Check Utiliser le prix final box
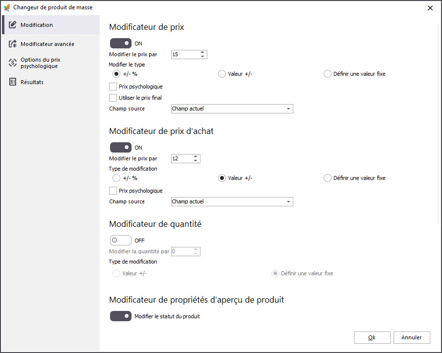 point(113,98)
